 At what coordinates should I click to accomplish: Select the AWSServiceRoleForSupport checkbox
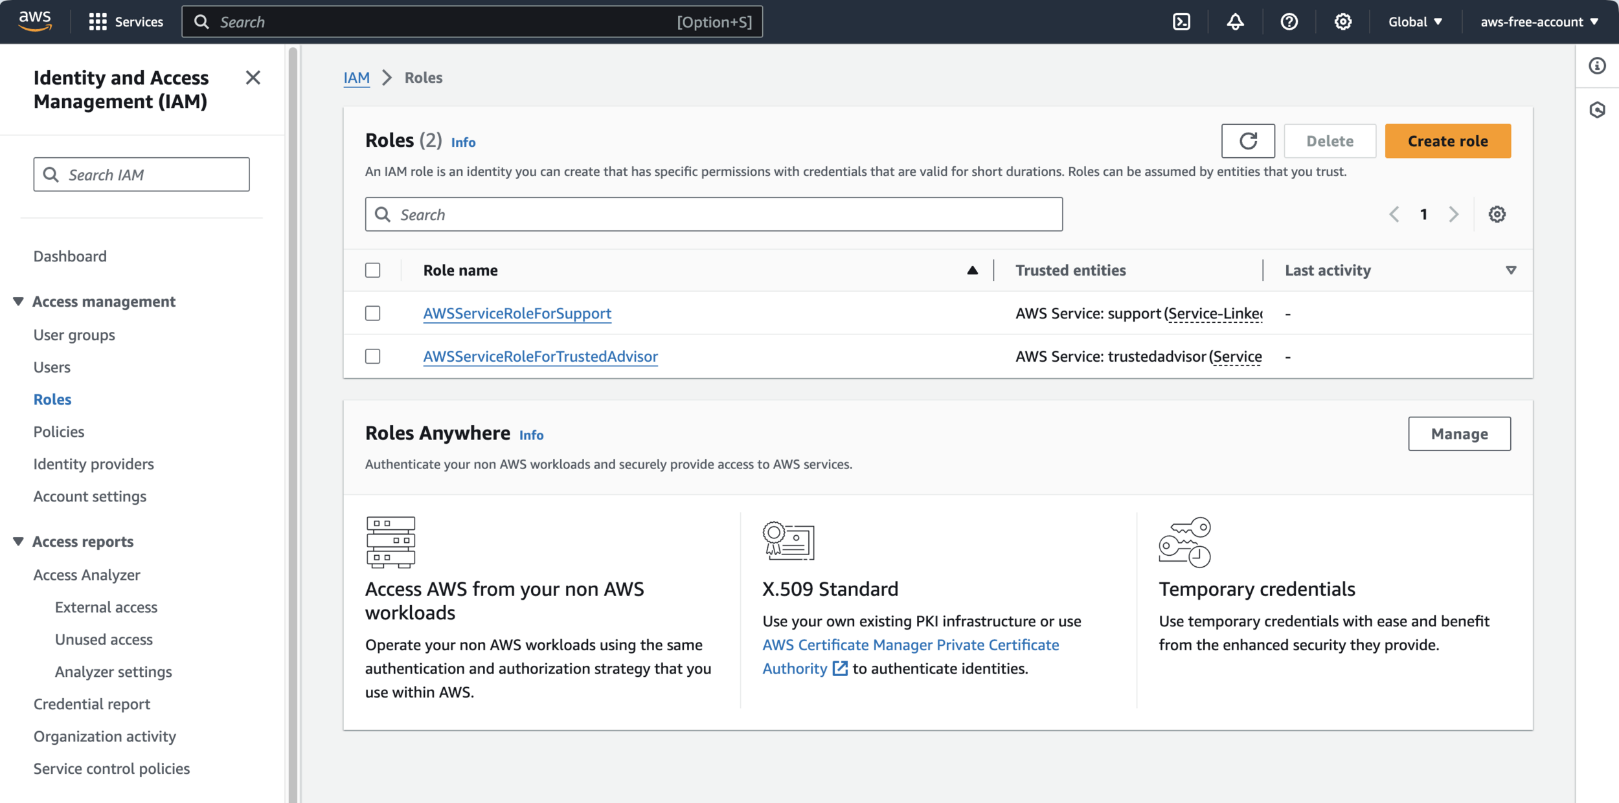(x=373, y=313)
